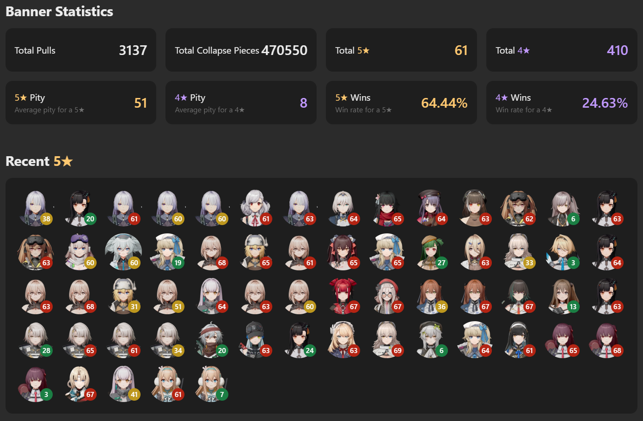Pick the earmuff character with green badge 7

click(x=211, y=384)
